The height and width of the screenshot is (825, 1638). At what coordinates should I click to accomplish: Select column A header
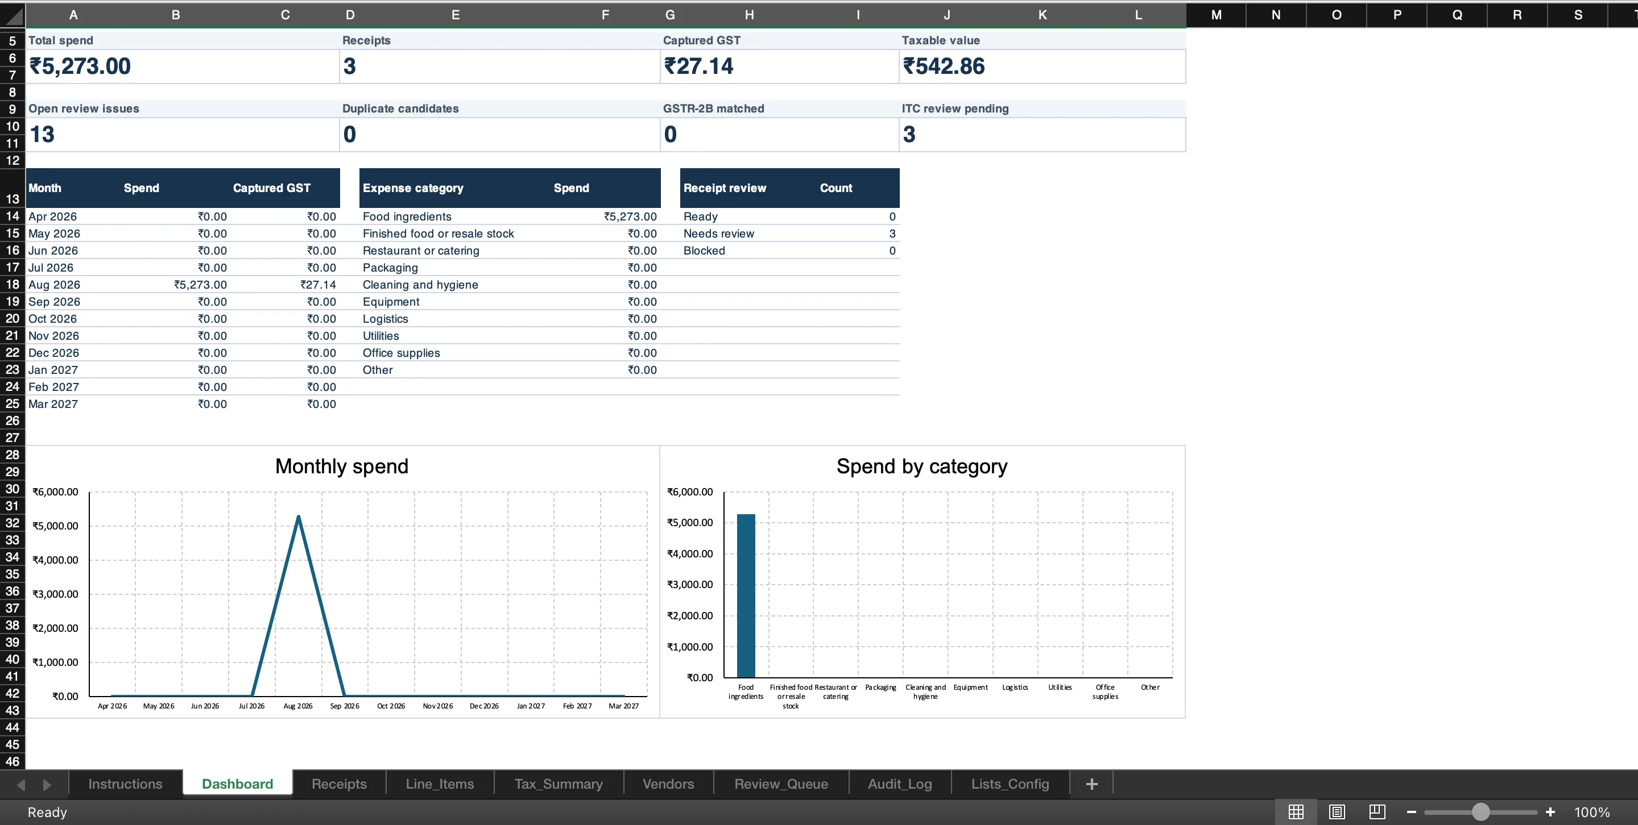pos(73,15)
